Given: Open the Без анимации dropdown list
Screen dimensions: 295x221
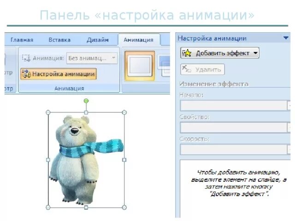Looking at the screenshot, I should point(92,58).
